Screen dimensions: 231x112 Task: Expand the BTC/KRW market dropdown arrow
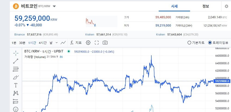point(54,6)
